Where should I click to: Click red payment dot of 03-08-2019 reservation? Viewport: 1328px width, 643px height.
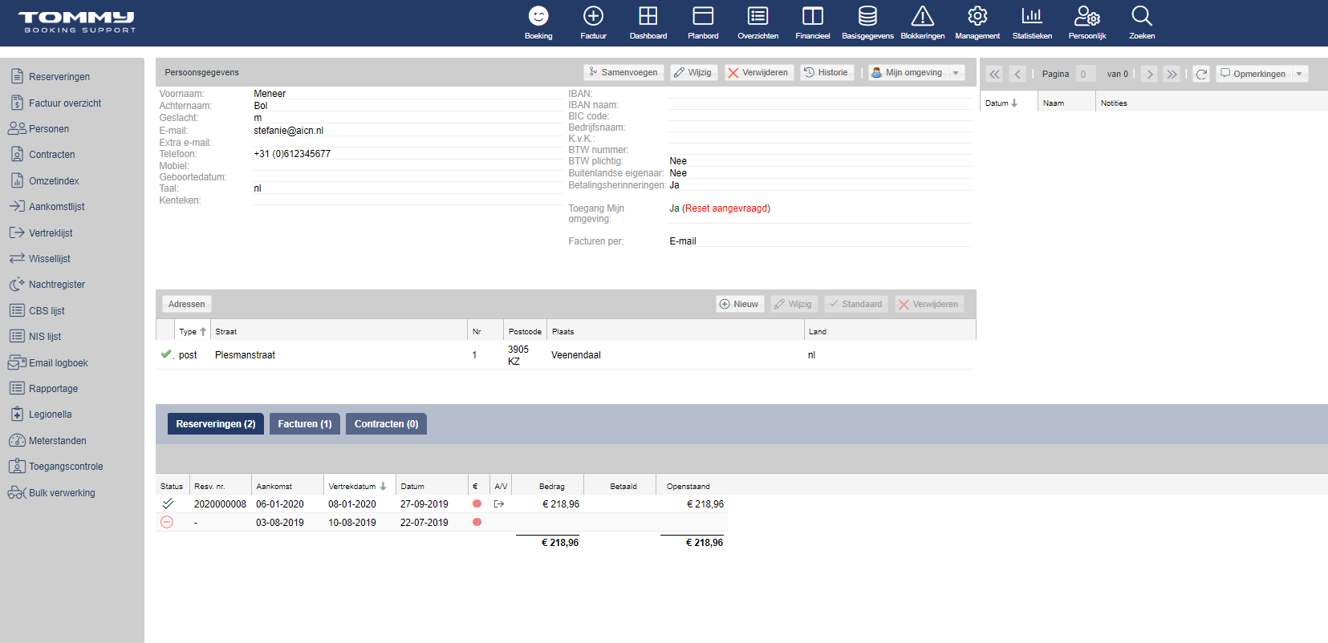[477, 522]
